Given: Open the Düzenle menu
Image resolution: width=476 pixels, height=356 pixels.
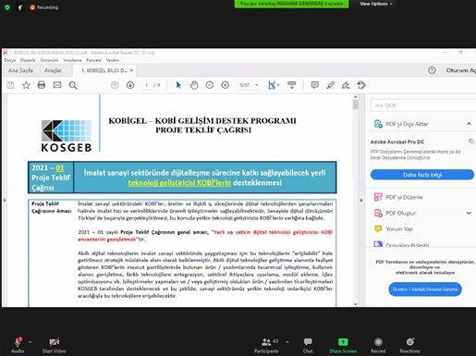Looking at the screenshot, I should 28,60.
